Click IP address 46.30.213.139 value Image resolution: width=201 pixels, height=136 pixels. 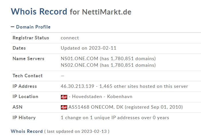pyautogui.click(x=77, y=86)
